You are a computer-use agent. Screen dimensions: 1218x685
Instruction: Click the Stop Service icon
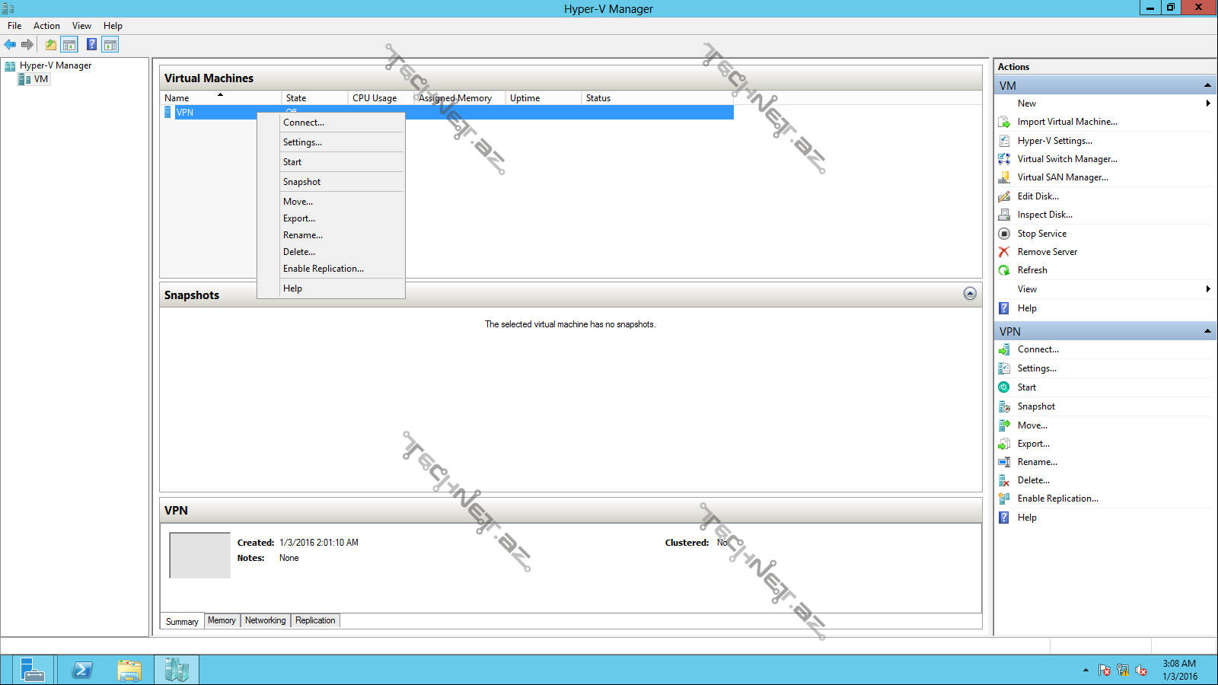(x=1004, y=234)
